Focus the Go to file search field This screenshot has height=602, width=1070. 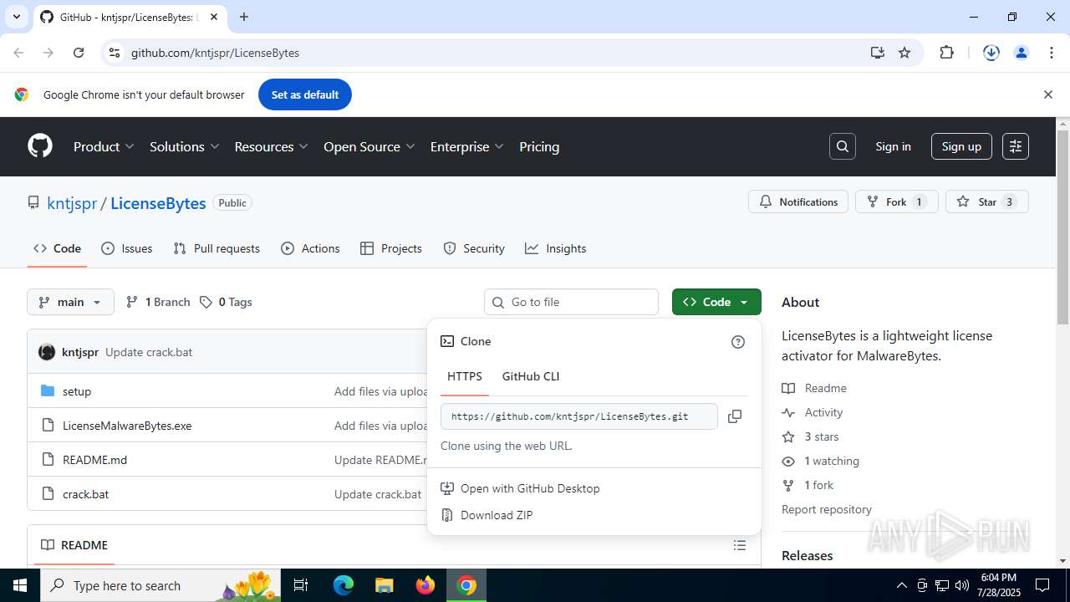coord(572,302)
